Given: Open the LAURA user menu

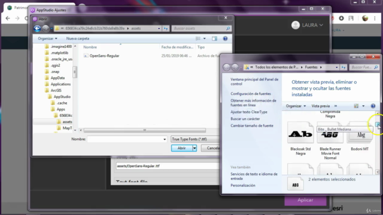Looking at the screenshot, I should tap(312, 25).
